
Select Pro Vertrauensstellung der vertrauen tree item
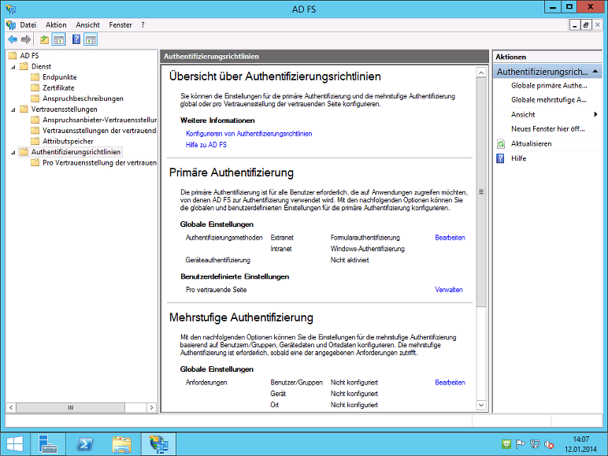tap(100, 163)
